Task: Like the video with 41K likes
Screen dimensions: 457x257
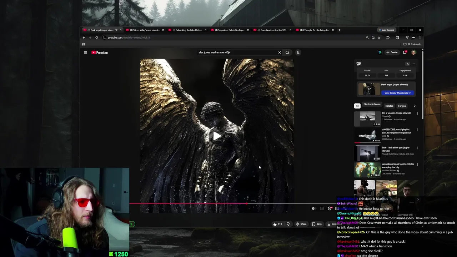Action: pyautogui.click(x=277, y=224)
